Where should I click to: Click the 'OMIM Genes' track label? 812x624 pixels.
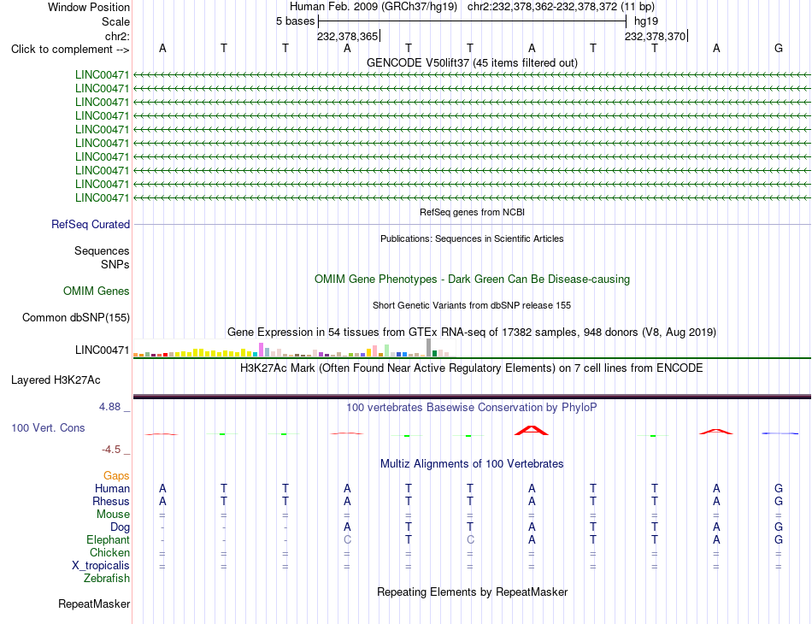coord(97,291)
